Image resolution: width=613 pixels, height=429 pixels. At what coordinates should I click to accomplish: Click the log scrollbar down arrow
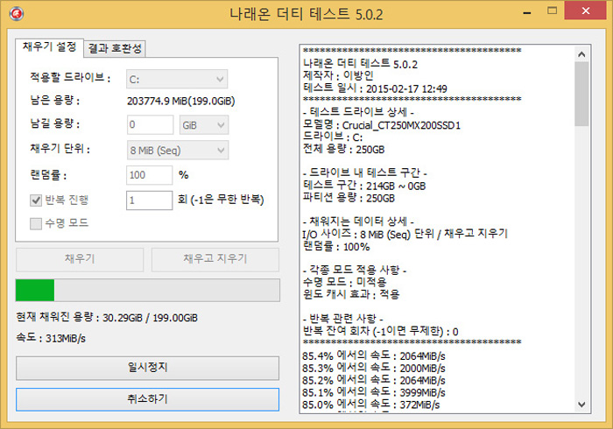(582, 404)
